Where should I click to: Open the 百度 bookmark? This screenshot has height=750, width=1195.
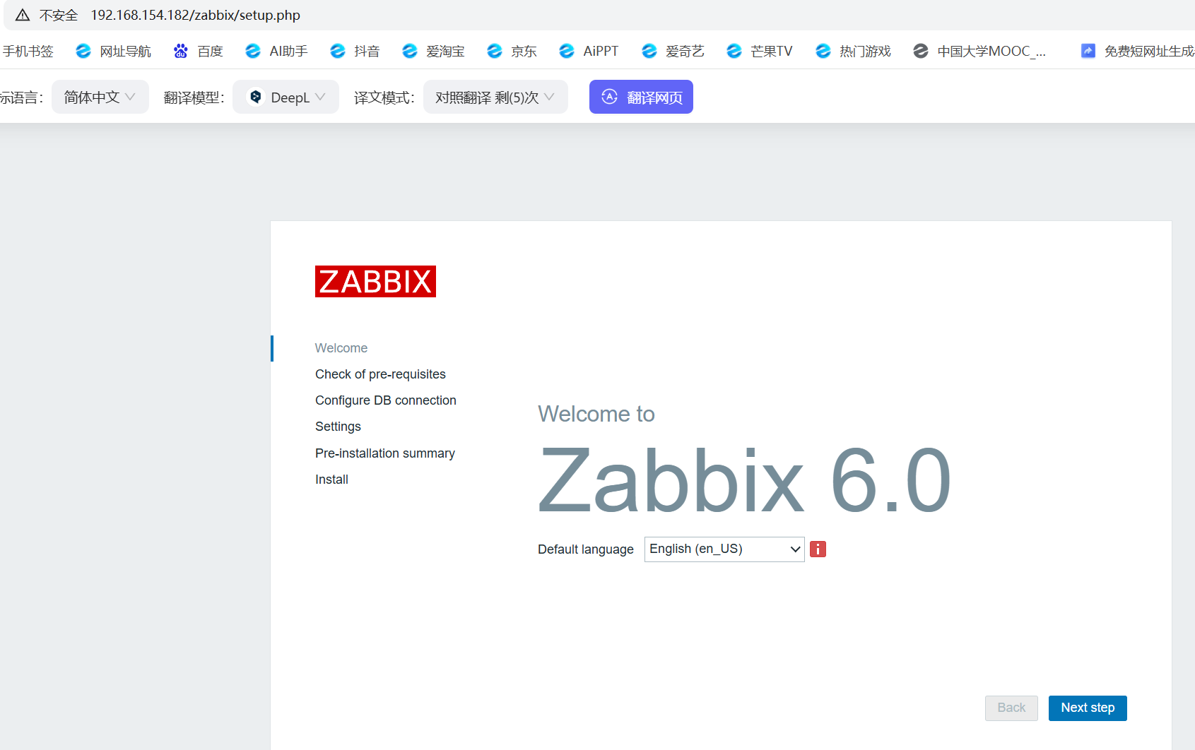[x=210, y=51]
